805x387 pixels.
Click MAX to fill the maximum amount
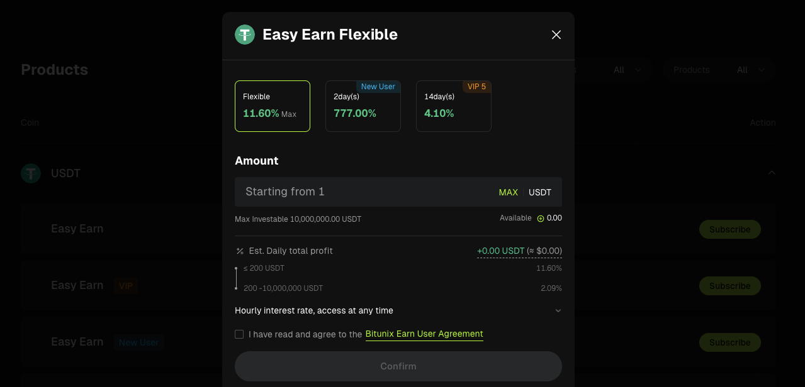pos(508,192)
